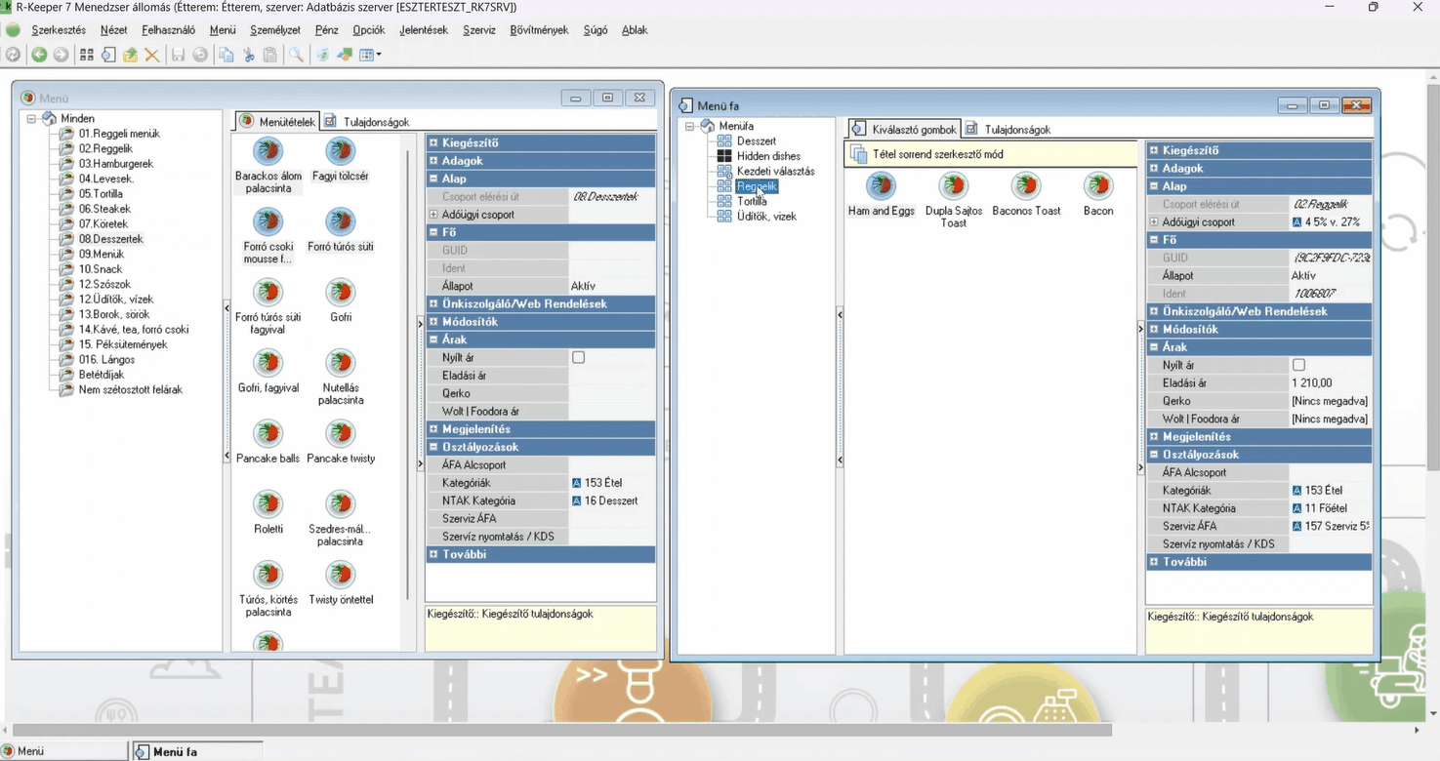Toggle Nyílt ár checkbox in Menü window
The image size is (1440, 761).
click(579, 358)
